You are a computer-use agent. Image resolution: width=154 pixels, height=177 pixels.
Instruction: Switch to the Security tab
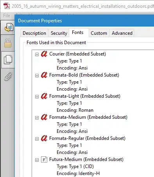(x=59, y=33)
